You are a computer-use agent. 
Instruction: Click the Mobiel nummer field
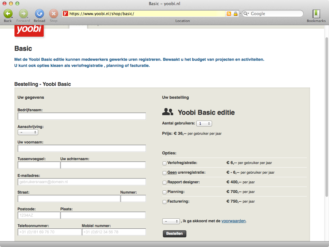point(114,232)
